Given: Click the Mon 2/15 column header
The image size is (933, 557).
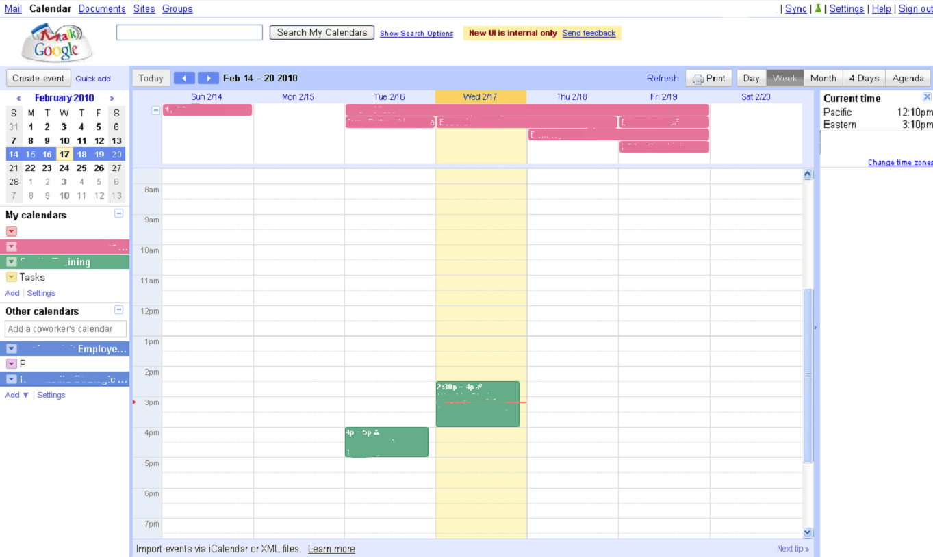Looking at the screenshot, I should click(x=298, y=97).
